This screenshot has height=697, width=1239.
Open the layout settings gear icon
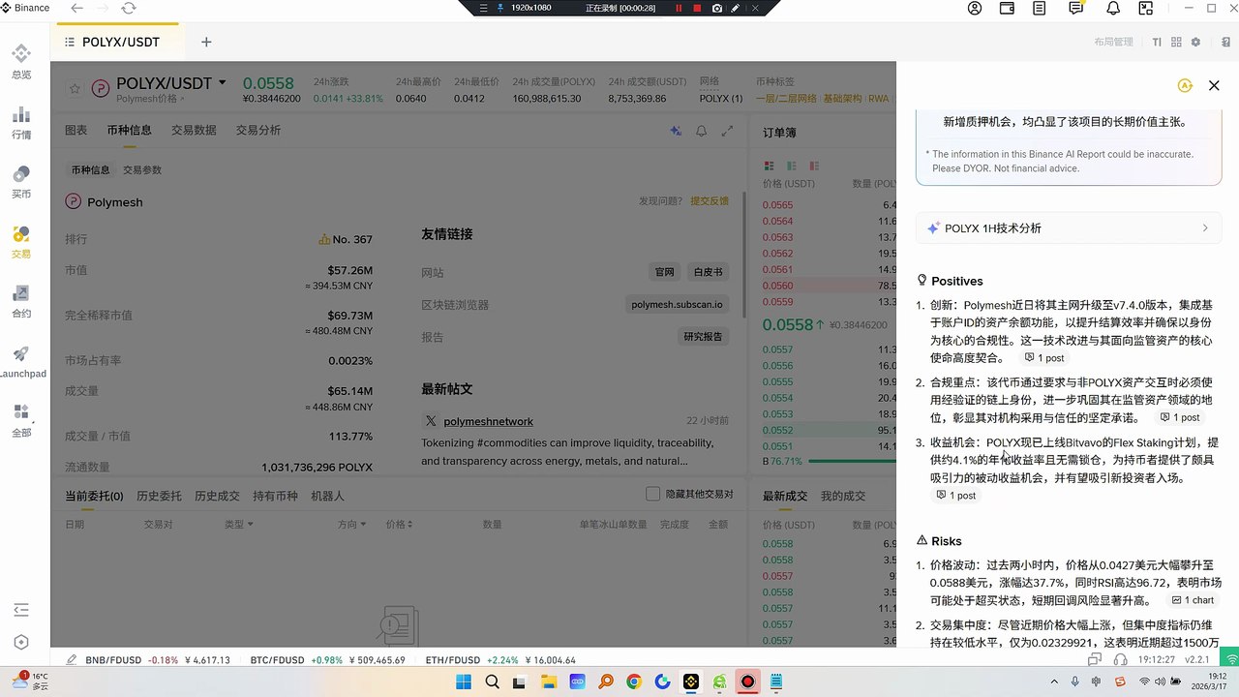[1195, 43]
